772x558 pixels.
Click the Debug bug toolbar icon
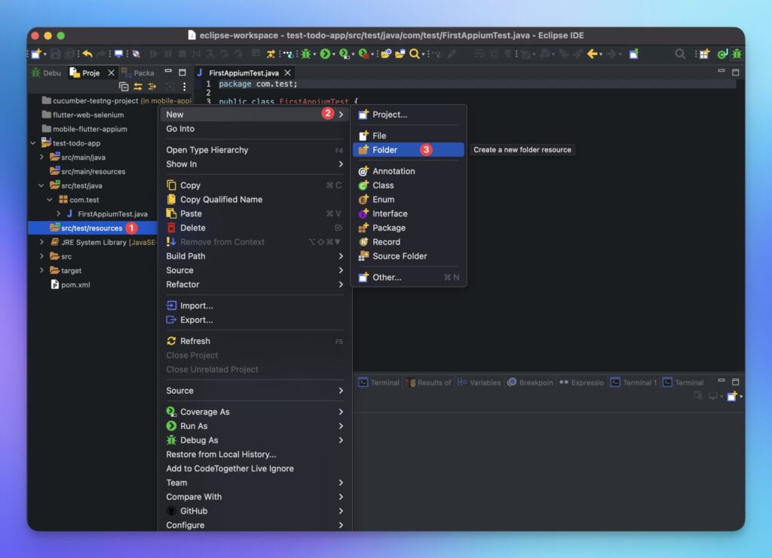[306, 54]
